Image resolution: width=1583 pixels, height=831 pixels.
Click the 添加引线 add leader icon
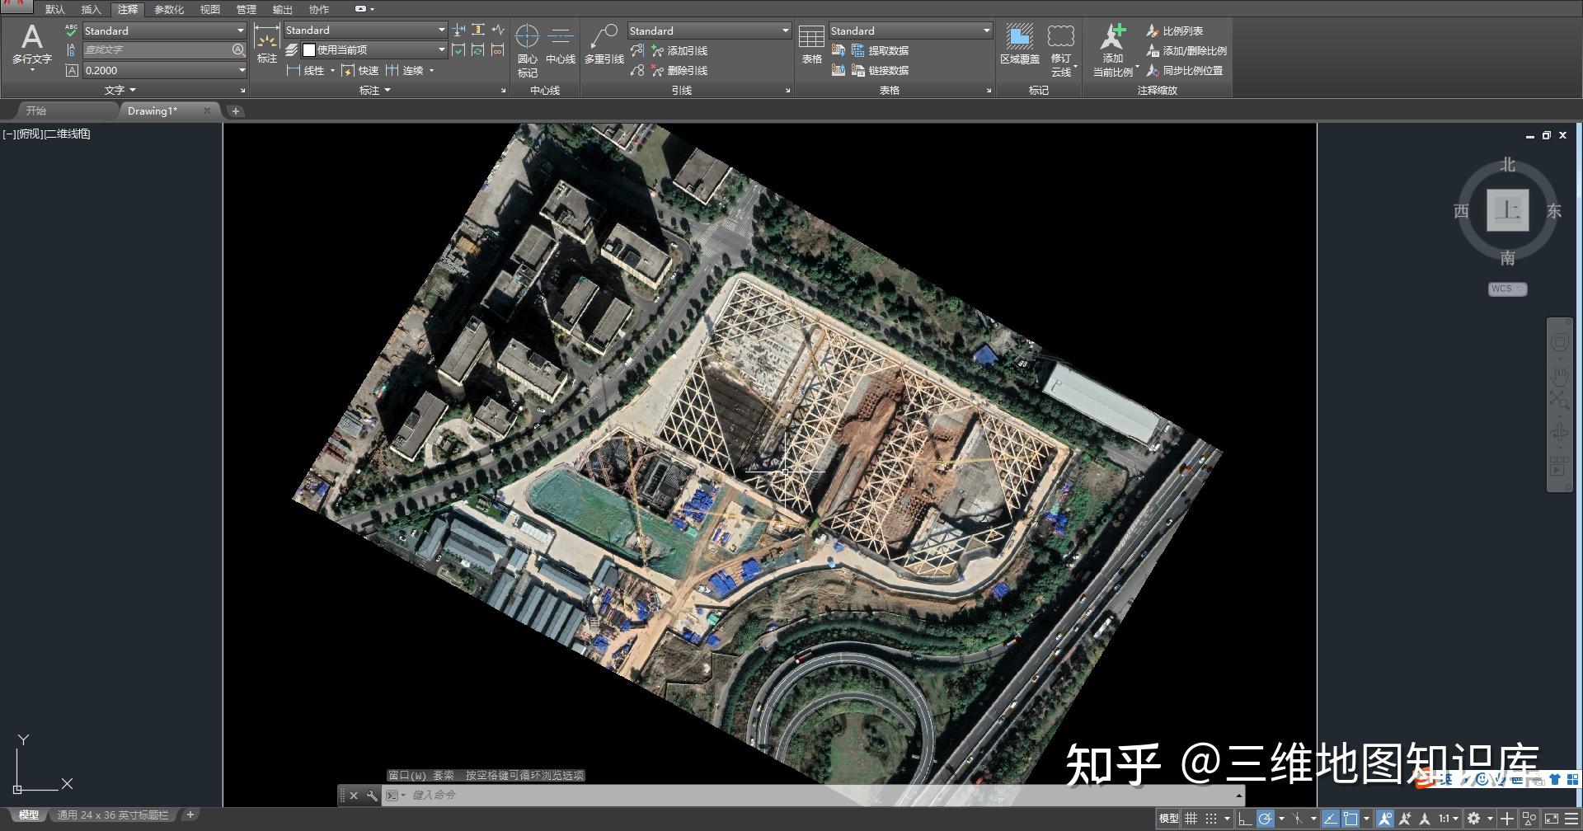click(657, 51)
